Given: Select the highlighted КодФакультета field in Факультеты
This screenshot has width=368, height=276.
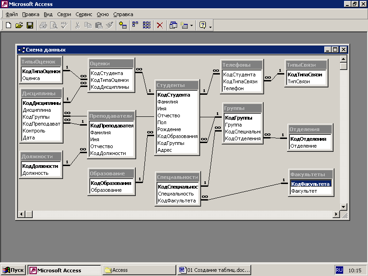Looking at the screenshot, I should point(311,184).
